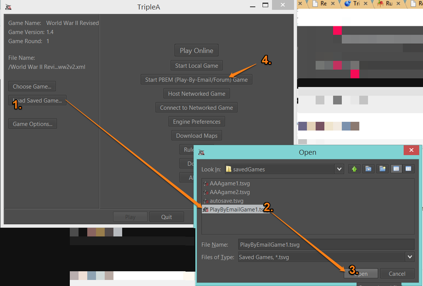The height and width of the screenshot is (286, 423).
Task: Close the 'Ru' browser tab
Action: 398,4
